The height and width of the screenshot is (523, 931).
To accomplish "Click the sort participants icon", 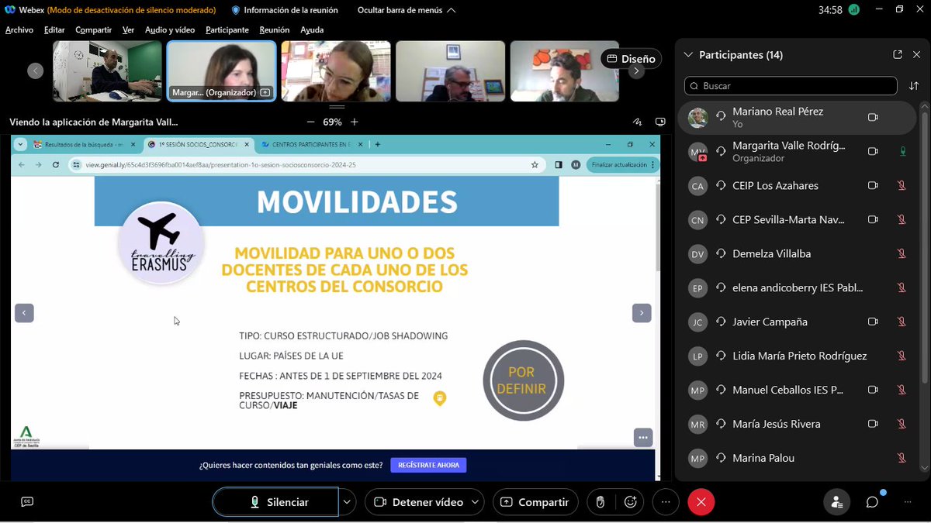I will coord(914,86).
